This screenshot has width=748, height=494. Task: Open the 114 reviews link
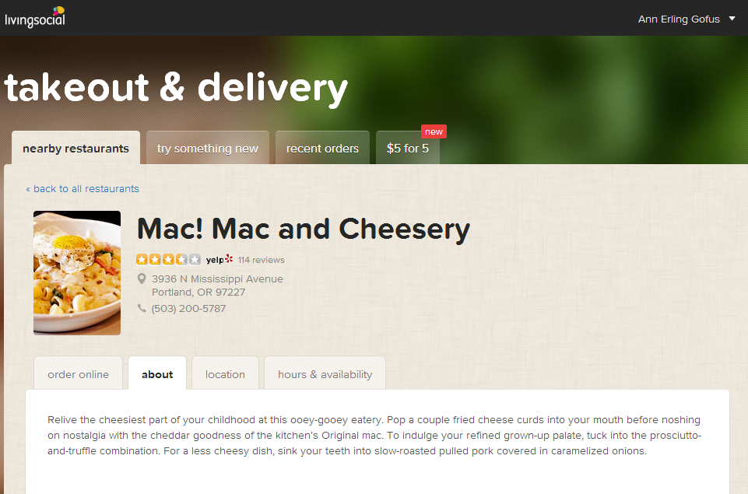point(262,260)
